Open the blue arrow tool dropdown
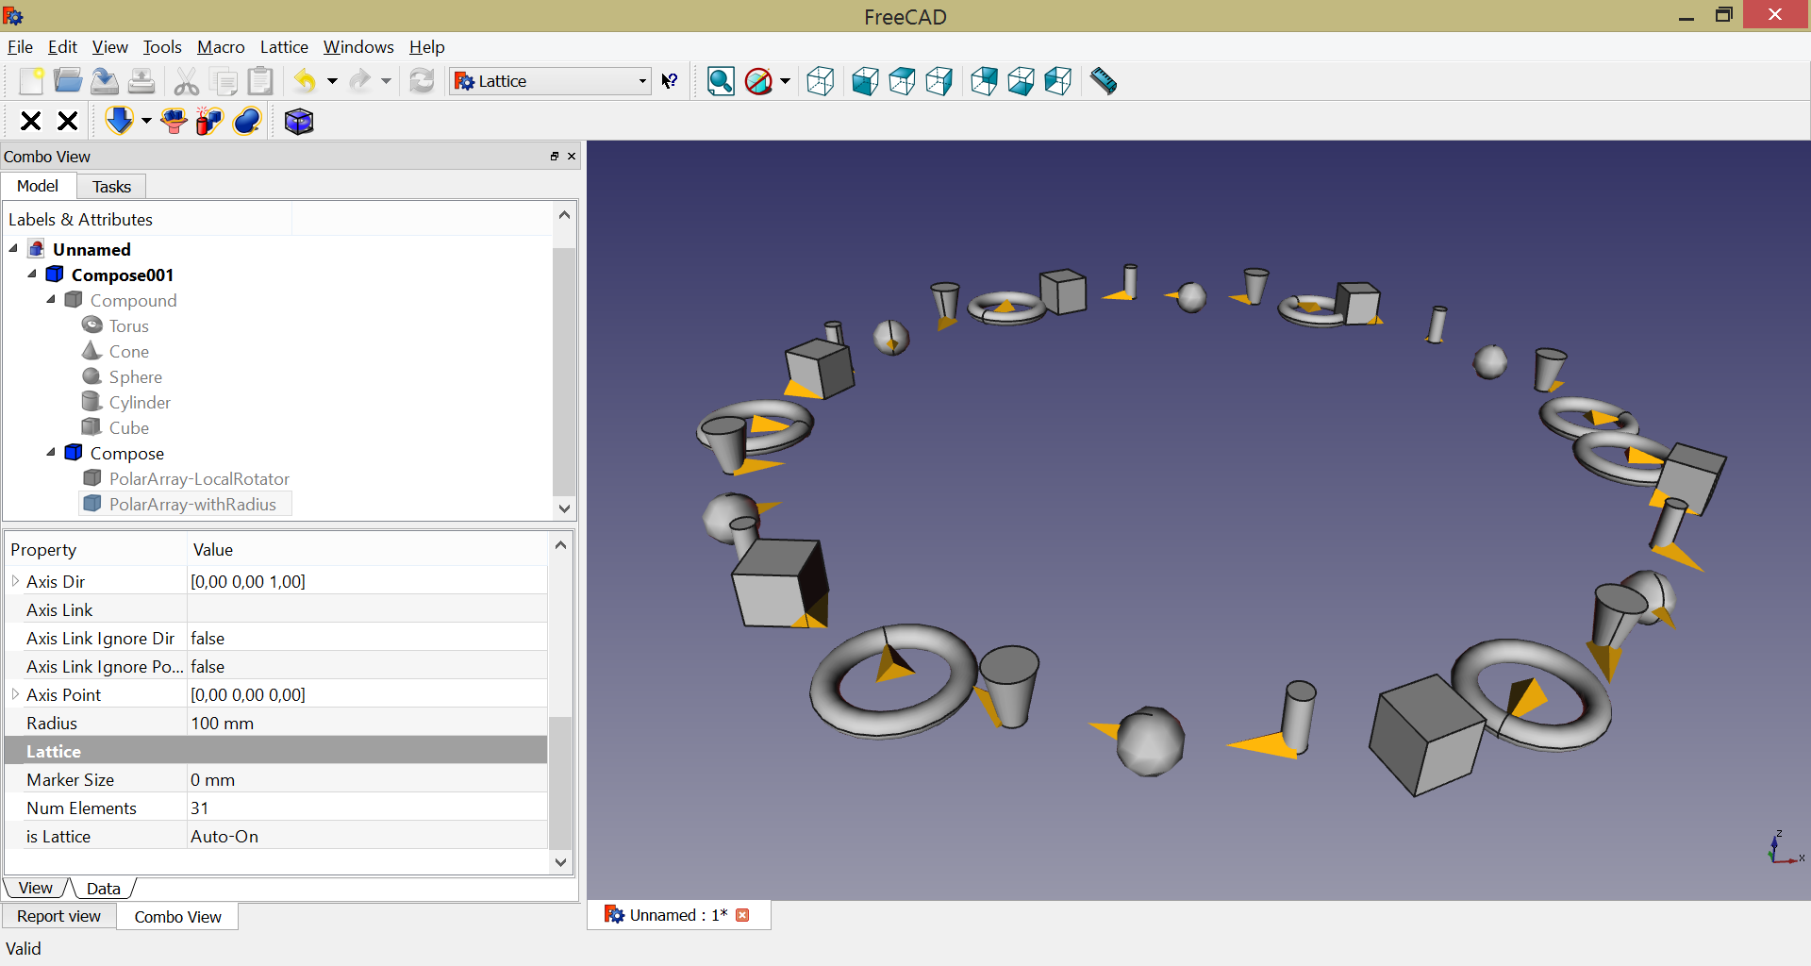The height and width of the screenshot is (966, 1811). pos(146,121)
